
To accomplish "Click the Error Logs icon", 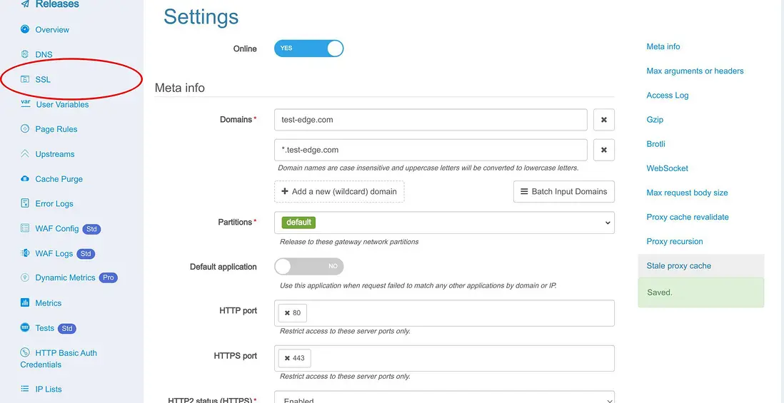I will click(x=25, y=203).
